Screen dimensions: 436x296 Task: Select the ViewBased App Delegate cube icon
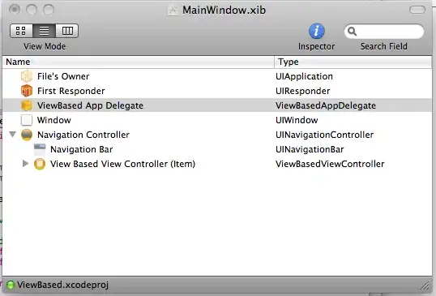click(x=27, y=105)
